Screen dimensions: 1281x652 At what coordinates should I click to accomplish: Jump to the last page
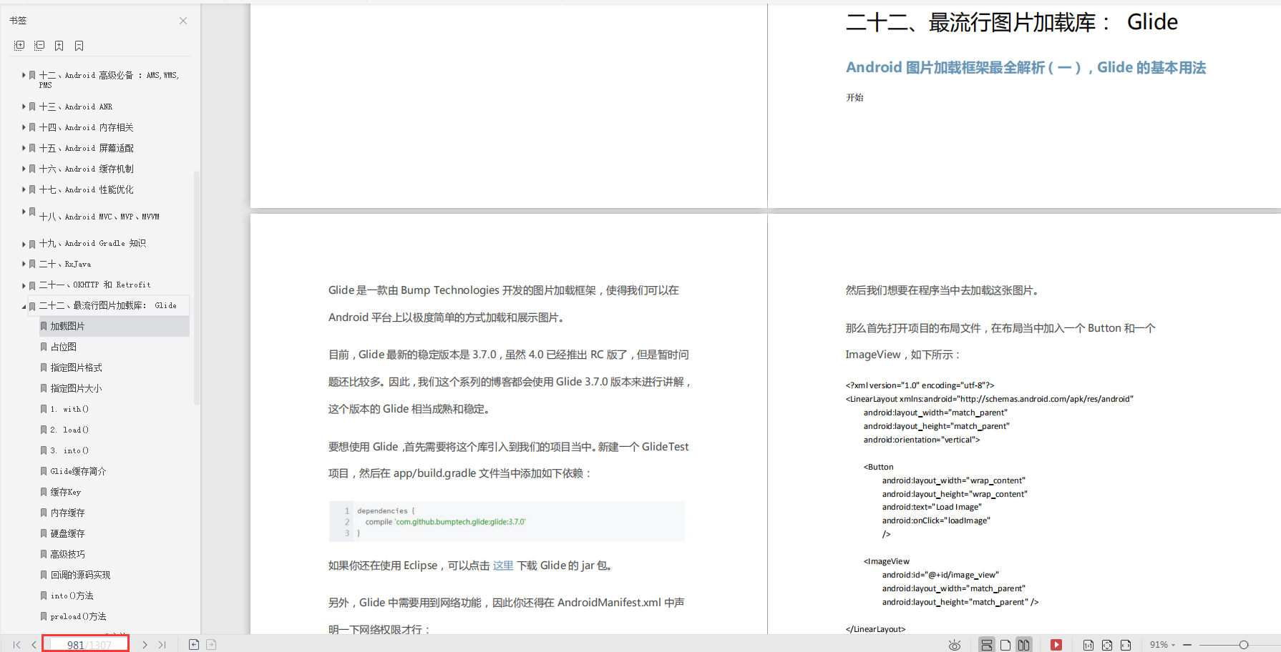point(162,645)
